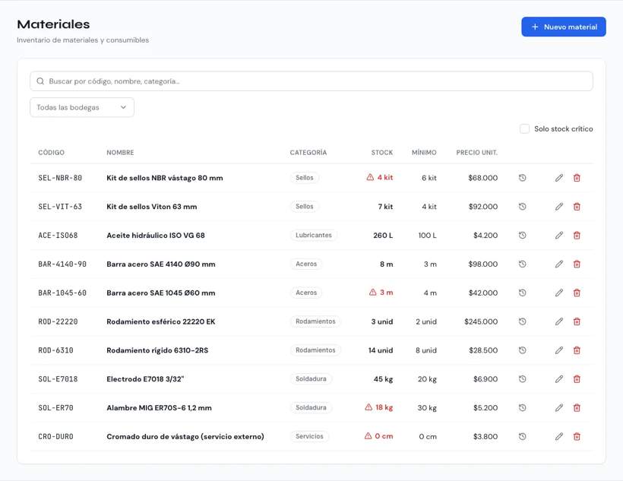Image resolution: width=623 pixels, height=481 pixels.
Task: Edit Cromado duro de vástago service
Action: [x=559, y=436]
